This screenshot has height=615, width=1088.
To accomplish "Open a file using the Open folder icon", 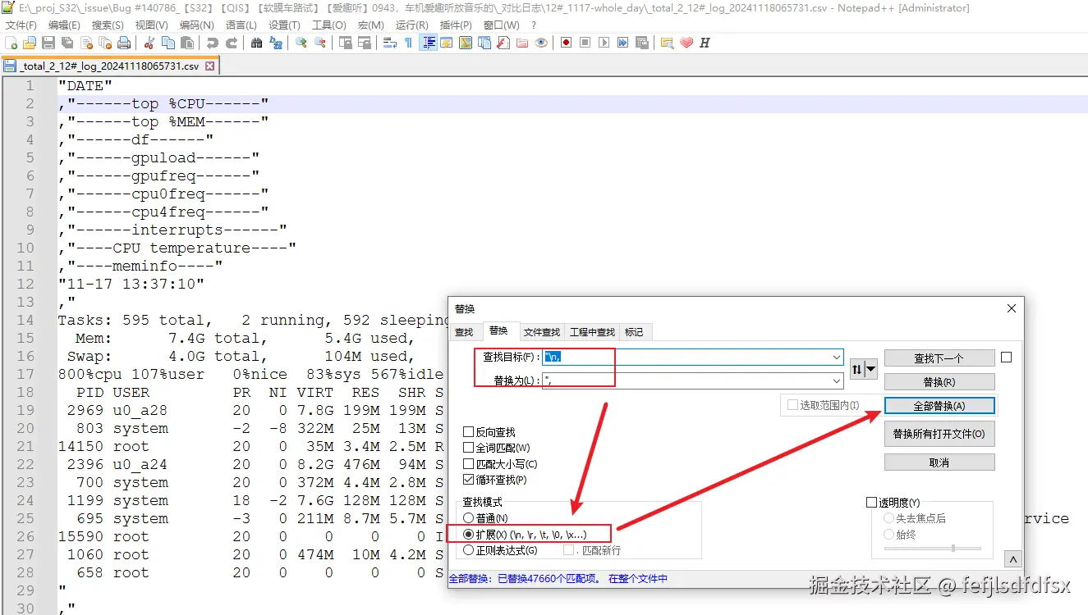I will pyautogui.click(x=28, y=43).
